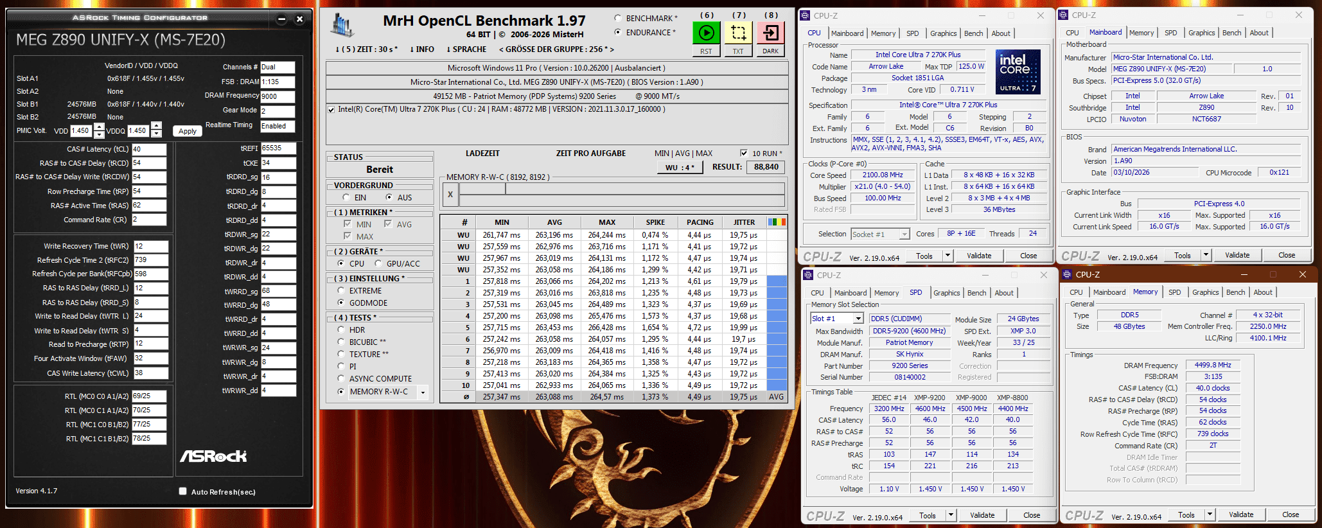This screenshot has height=528, width=1322.
Task: Click the Intel Core Ultra 7 logo
Action: tap(1018, 72)
